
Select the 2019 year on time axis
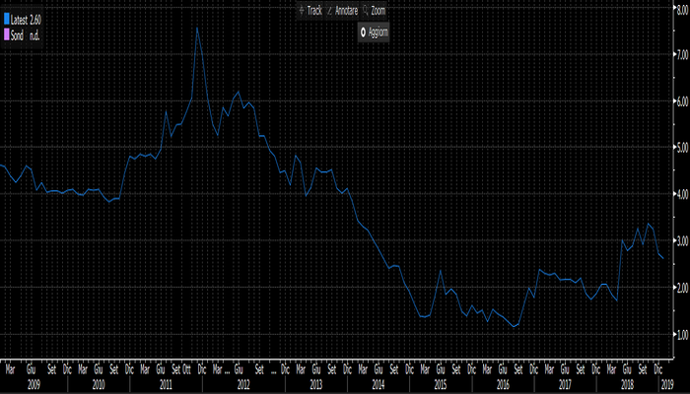[666, 381]
